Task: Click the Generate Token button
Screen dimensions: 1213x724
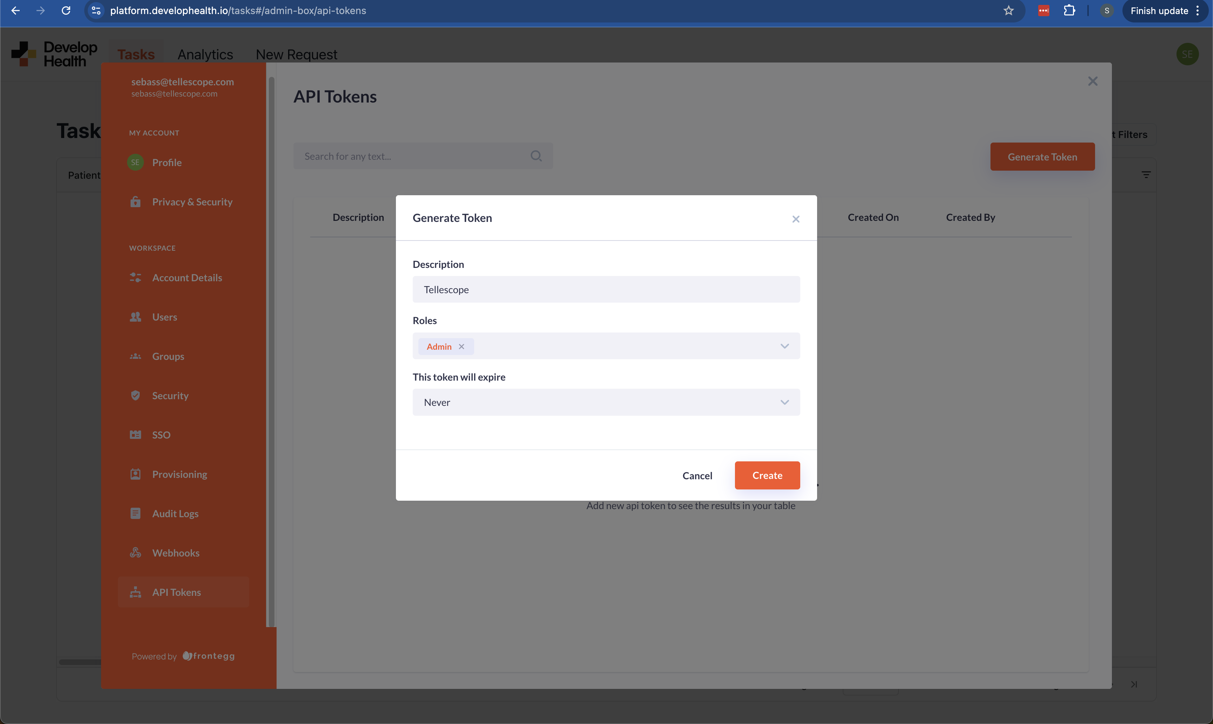Action: point(1042,157)
